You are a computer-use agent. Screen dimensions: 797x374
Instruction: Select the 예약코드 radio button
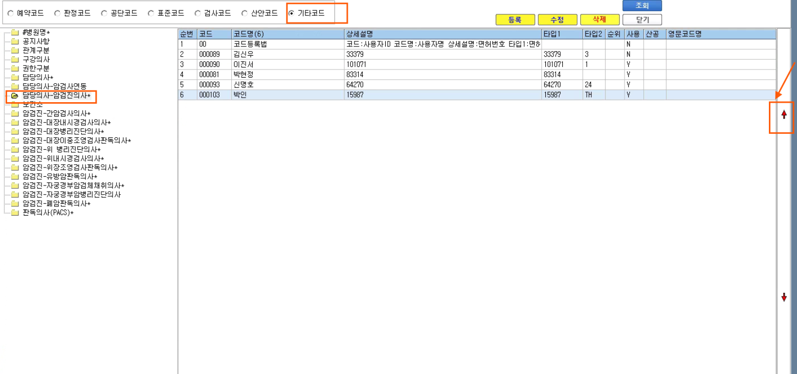(11, 13)
